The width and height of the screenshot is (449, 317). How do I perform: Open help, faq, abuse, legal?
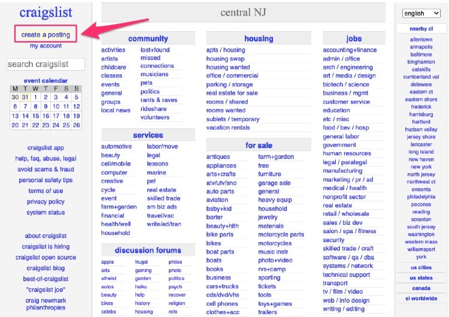(45, 158)
